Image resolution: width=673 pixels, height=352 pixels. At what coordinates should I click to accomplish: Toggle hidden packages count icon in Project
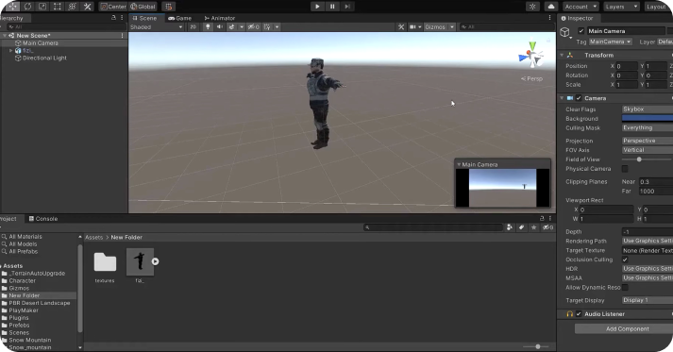click(547, 227)
